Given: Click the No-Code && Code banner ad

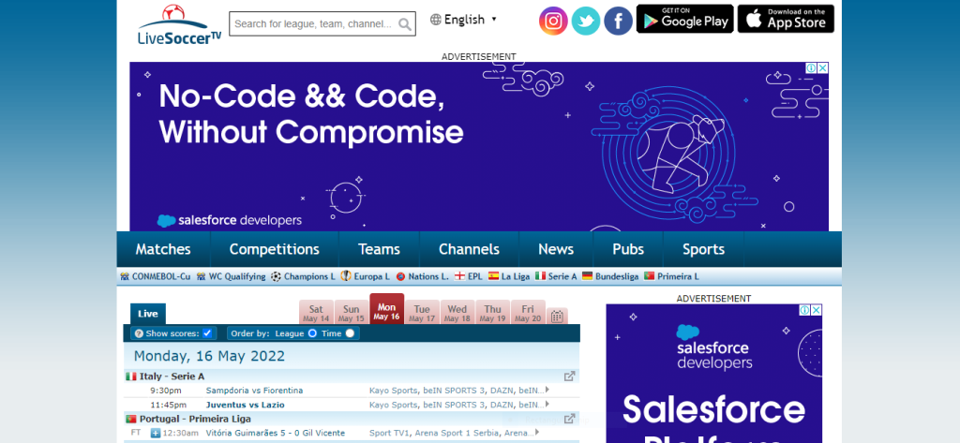Looking at the screenshot, I should tap(479, 146).
